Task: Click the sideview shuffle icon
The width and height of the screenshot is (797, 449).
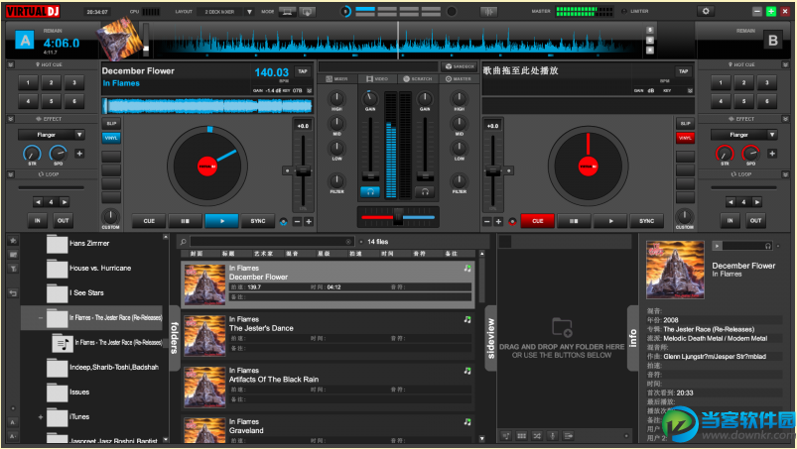Action: [537, 436]
